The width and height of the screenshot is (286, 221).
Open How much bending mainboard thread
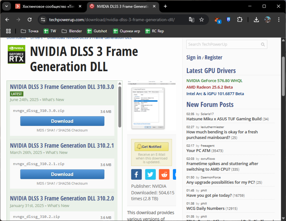(222, 135)
